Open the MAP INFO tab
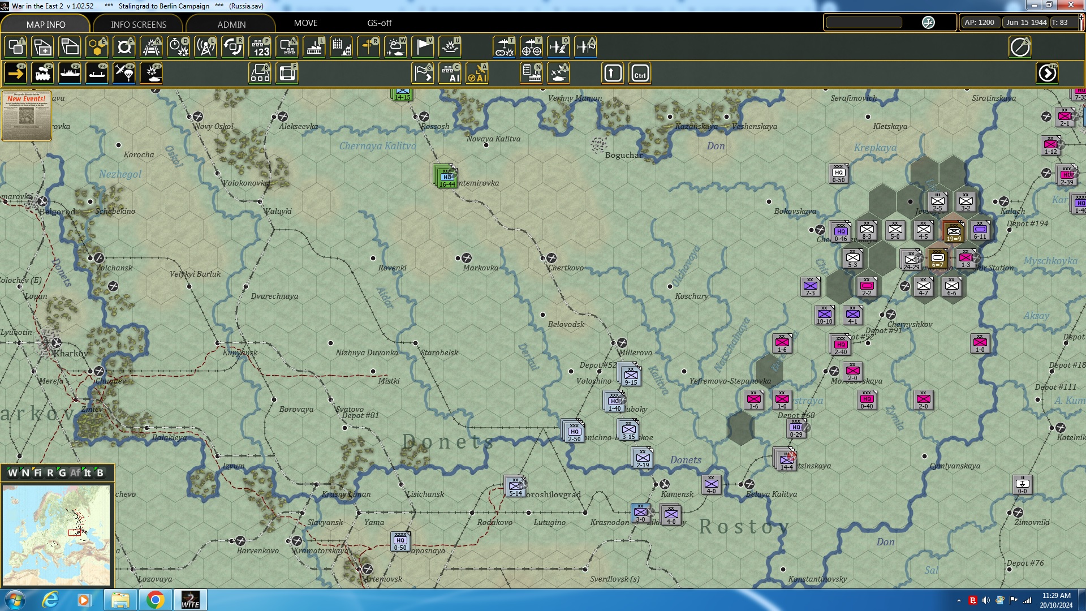Screen dimensions: 1086x611 [45, 24]
